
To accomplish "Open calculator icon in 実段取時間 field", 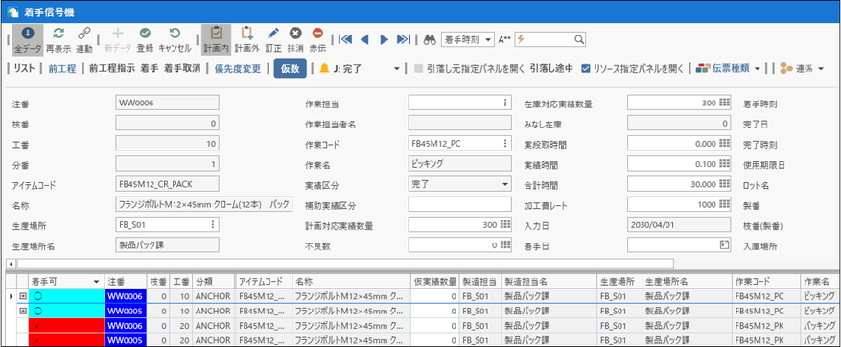I will pyautogui.click(x=725, y=144).
